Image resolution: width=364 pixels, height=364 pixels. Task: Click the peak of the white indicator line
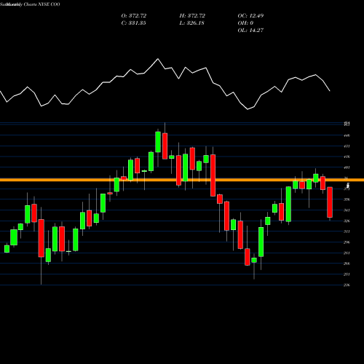pyautogui.click(x=158, y=59)
